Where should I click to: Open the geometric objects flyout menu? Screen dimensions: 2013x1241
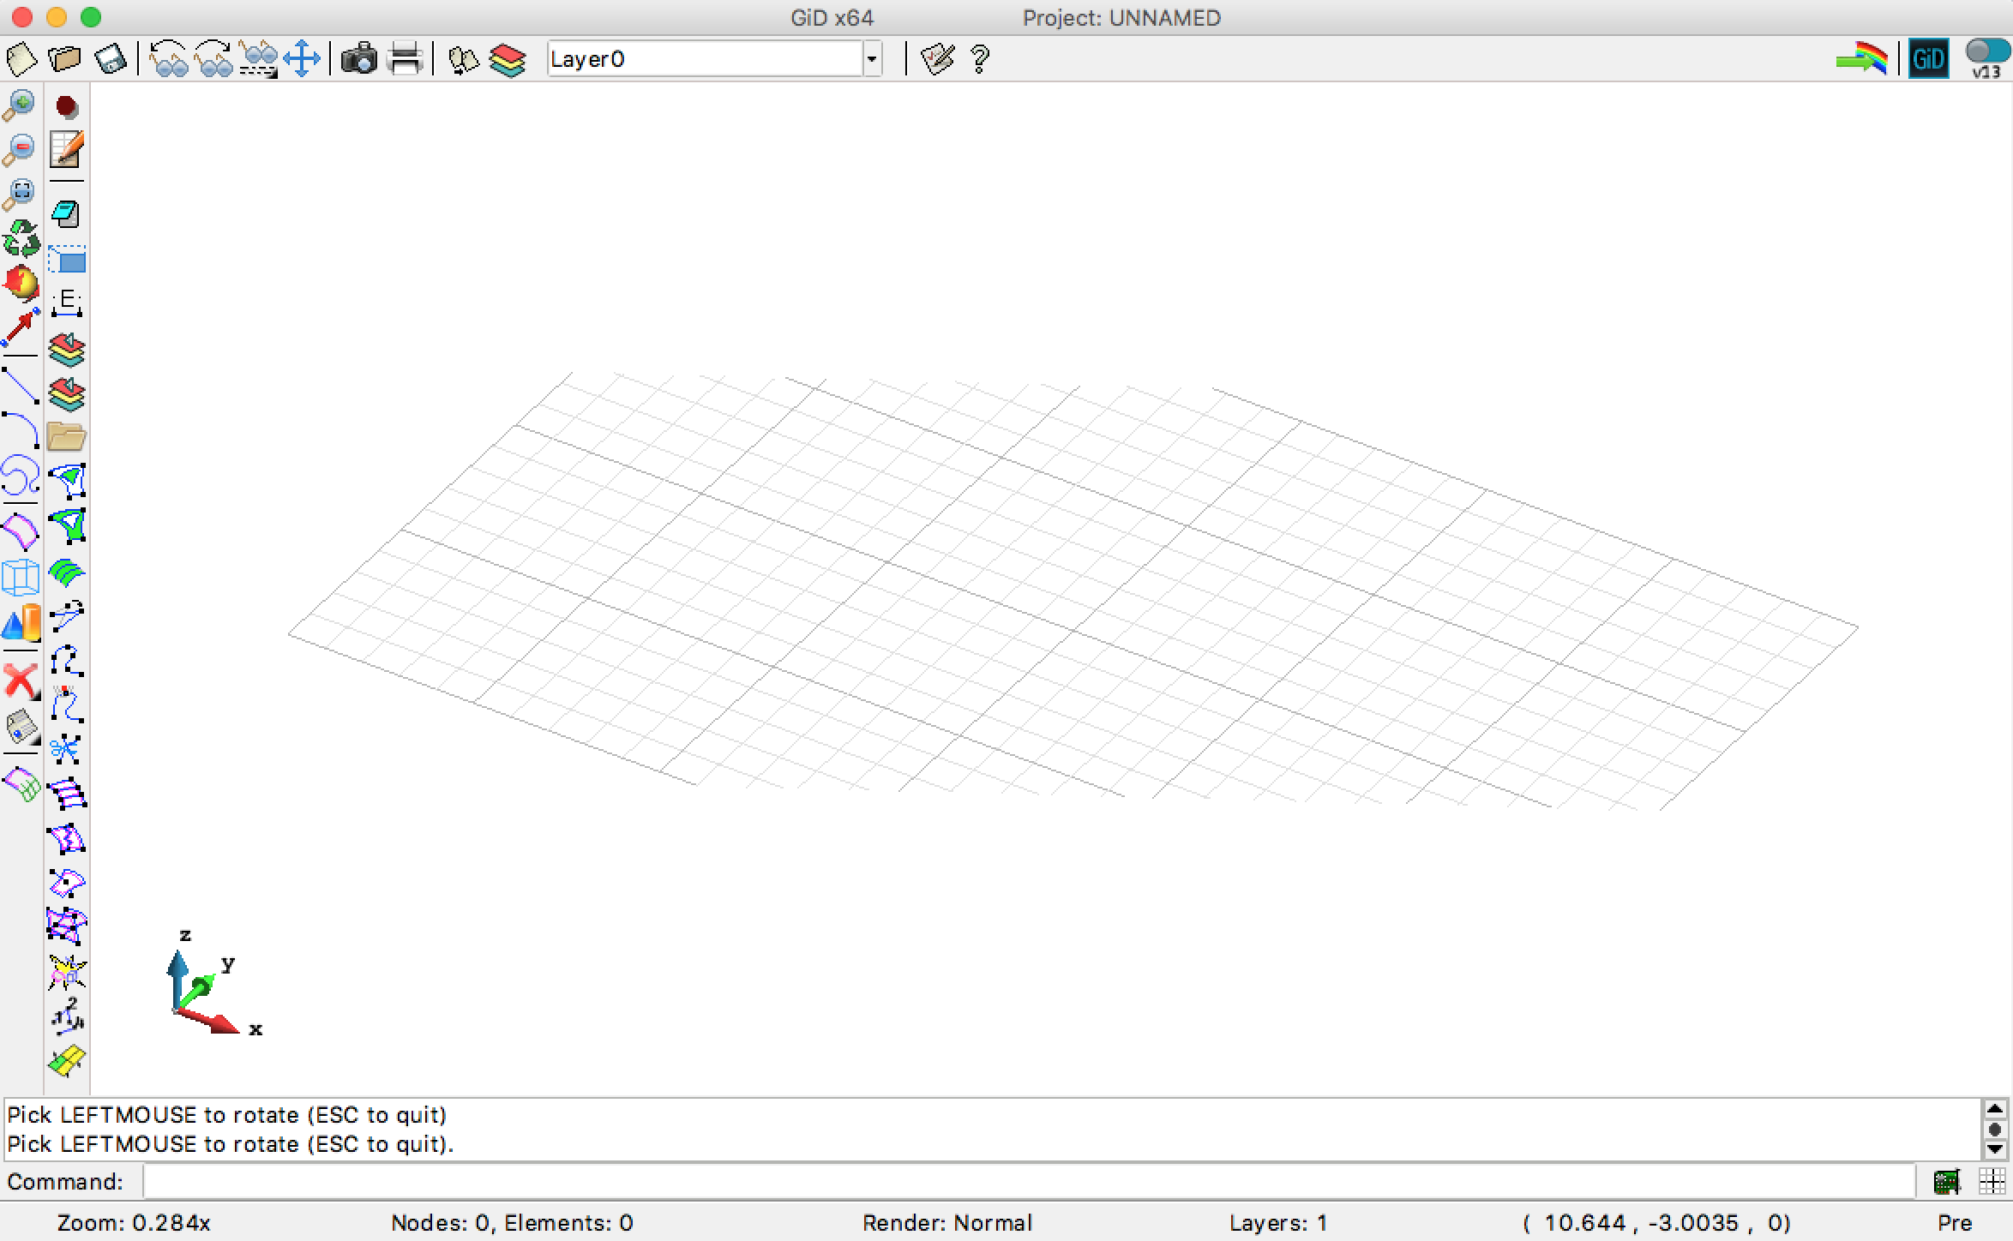pyautogui.click(x=21, y=624)
